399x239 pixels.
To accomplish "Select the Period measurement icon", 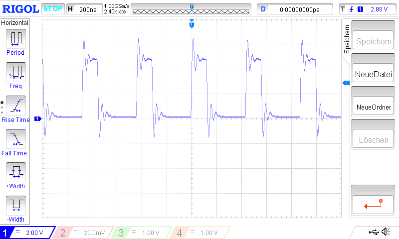I will [x=15, y=38].
